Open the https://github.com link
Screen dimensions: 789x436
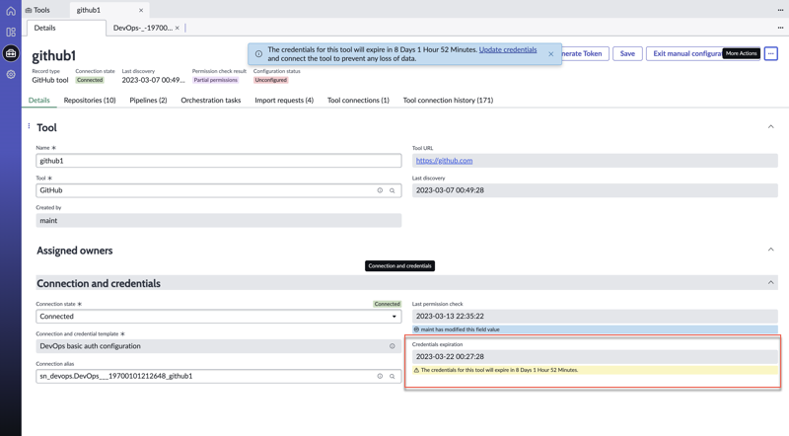click(445, 161)
